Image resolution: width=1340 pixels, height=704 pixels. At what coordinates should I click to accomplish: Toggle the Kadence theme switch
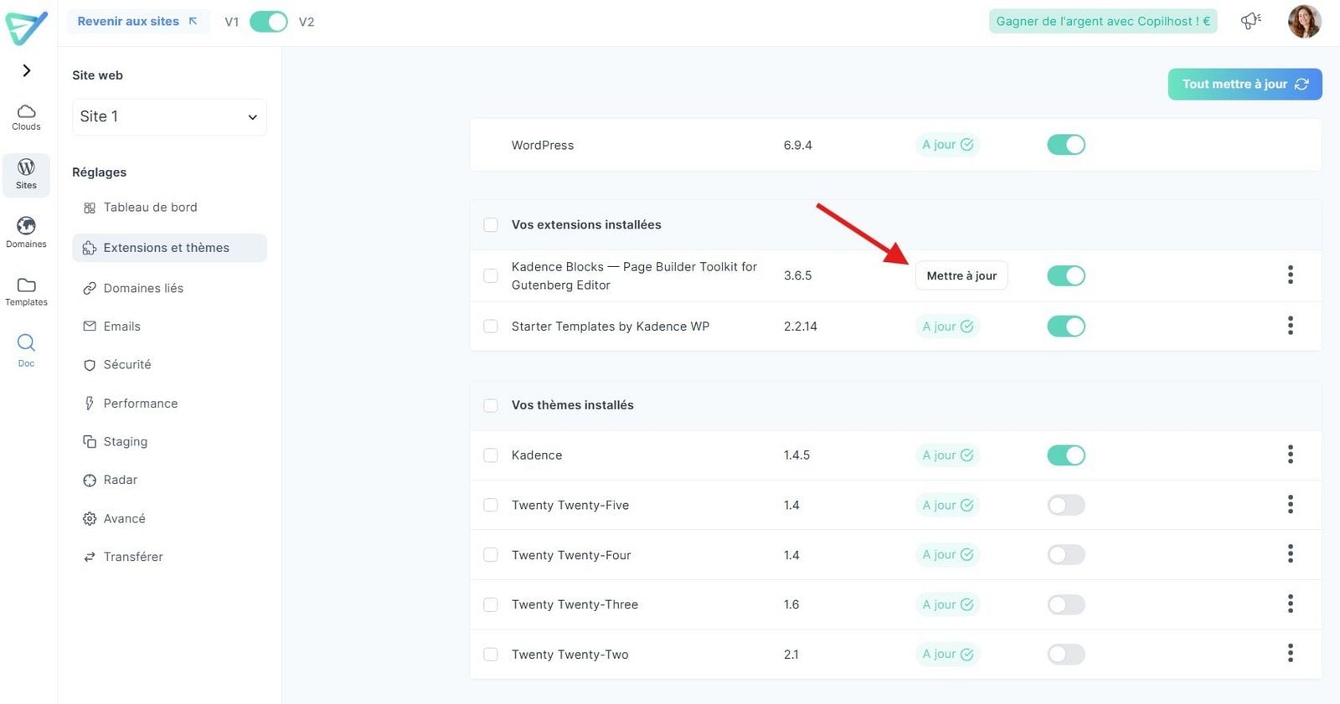[1066, 455]
